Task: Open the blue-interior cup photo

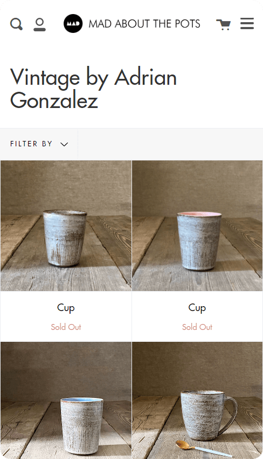Action: click(66, 400)
